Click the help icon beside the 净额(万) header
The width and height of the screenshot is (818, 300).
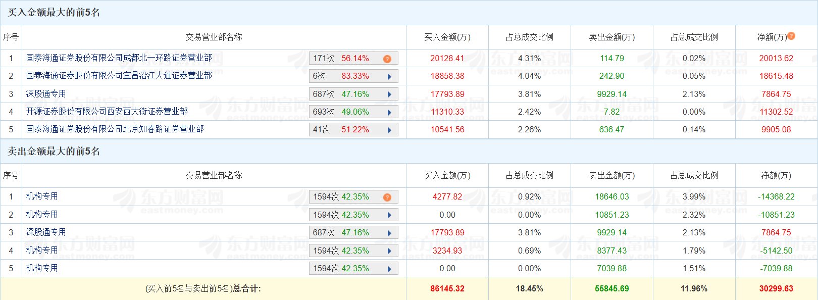coord(791,36)
